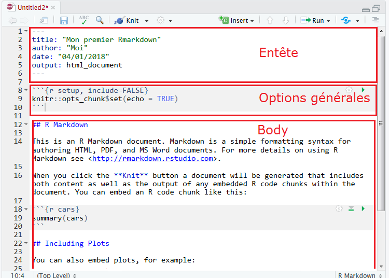The width and height of the screenshot is (389, 278).
Task: Save the current document
Action: [64, 21]
